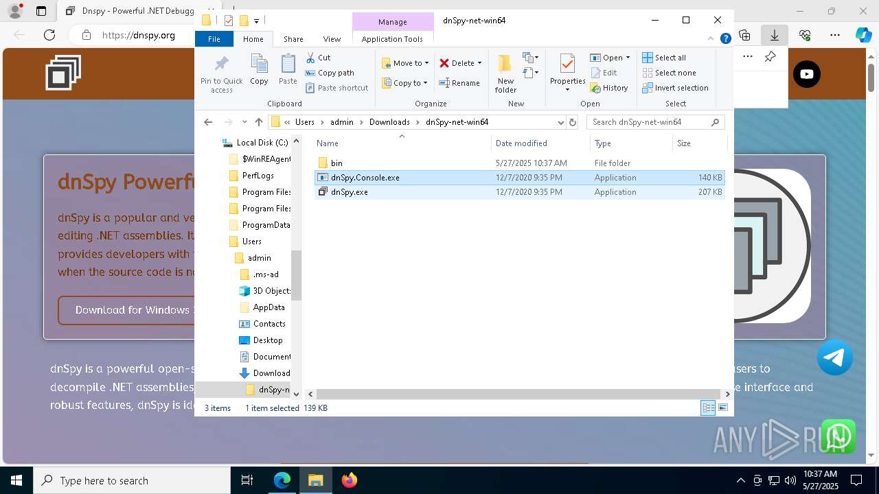Open address bar history dropdown
Viewport: 879px width, 494px height.
(x=560, y=122)
